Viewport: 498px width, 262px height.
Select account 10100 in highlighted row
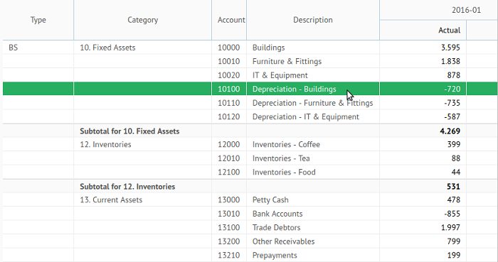pos(229,89)
